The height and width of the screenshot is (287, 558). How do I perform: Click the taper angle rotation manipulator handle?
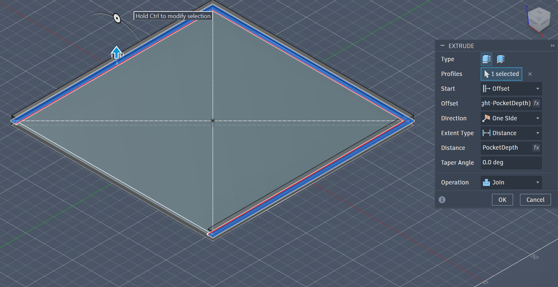pos(117,18)
